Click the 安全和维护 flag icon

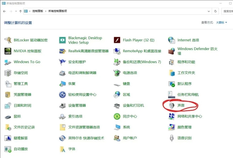[62, 62]
